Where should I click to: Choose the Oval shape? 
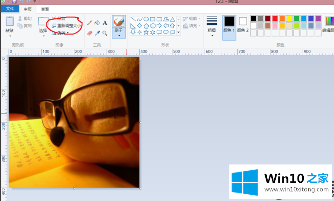tap(146, 19)
